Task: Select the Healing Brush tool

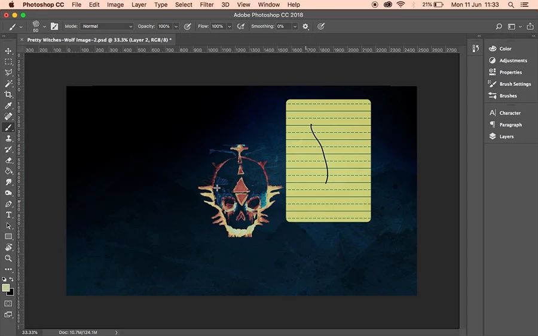Action: click(x=8, y=116)
